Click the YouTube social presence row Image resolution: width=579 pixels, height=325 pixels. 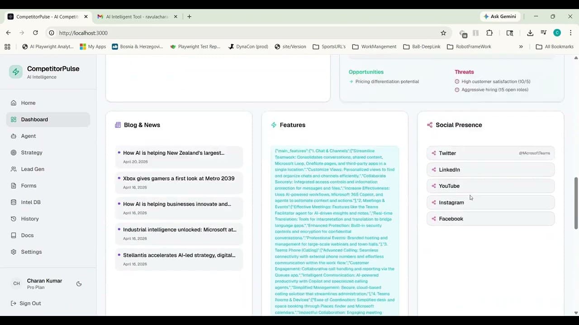[491, 186]
